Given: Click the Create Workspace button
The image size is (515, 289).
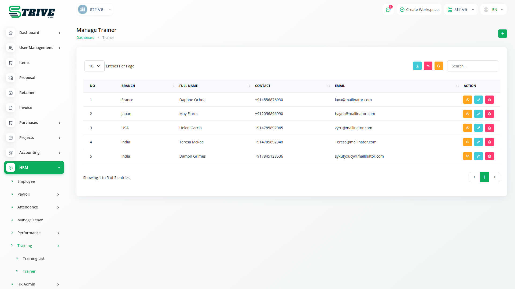Looking at the screenshot, I should tap(419, 10).
